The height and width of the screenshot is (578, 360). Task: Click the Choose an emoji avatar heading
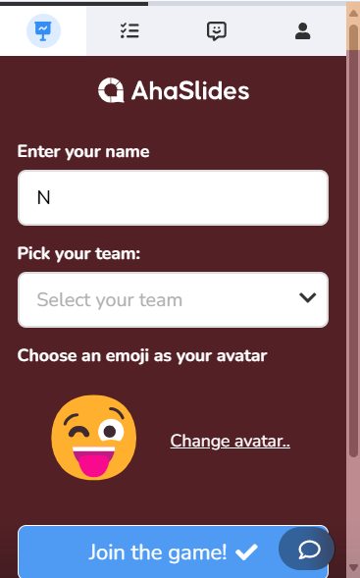142,356
